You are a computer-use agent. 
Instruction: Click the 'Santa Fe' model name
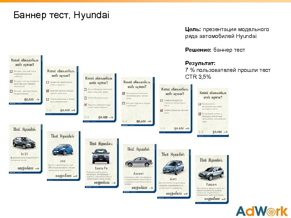coord(101,168)
